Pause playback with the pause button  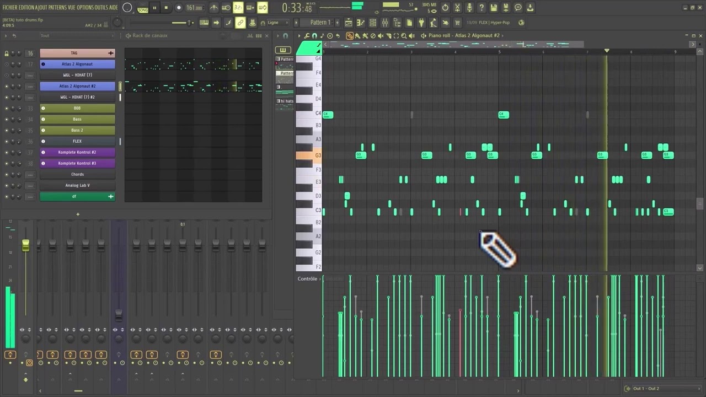tap(154, 8)
